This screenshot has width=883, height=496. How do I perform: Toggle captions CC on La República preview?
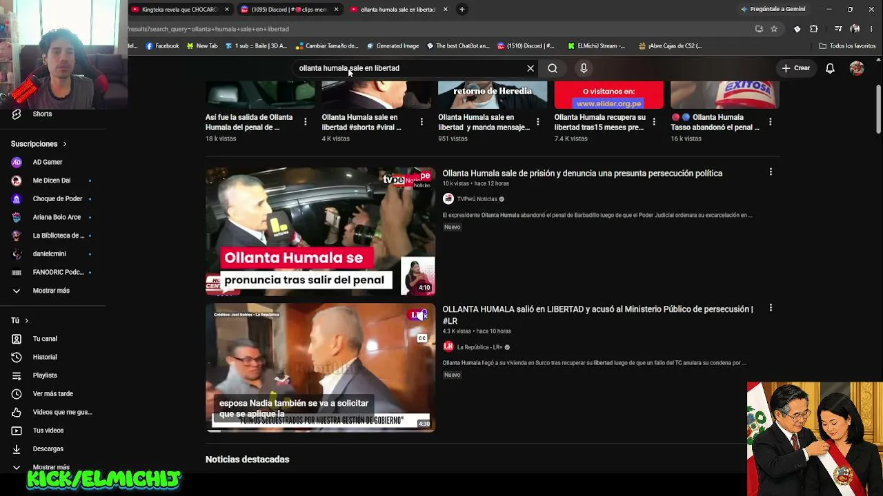(x=422, y=338)
